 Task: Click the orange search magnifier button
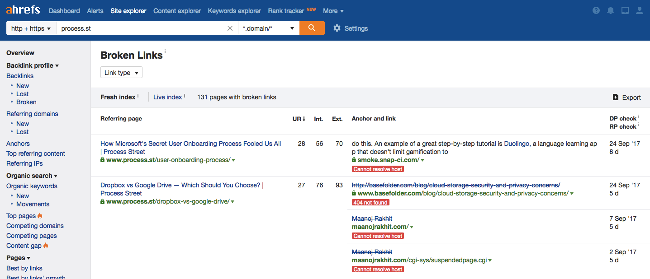[312, 28]
